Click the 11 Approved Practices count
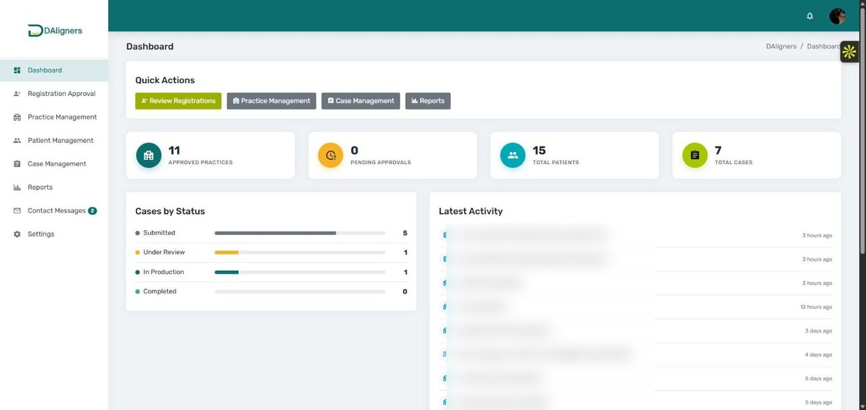 tap(174, 150)
